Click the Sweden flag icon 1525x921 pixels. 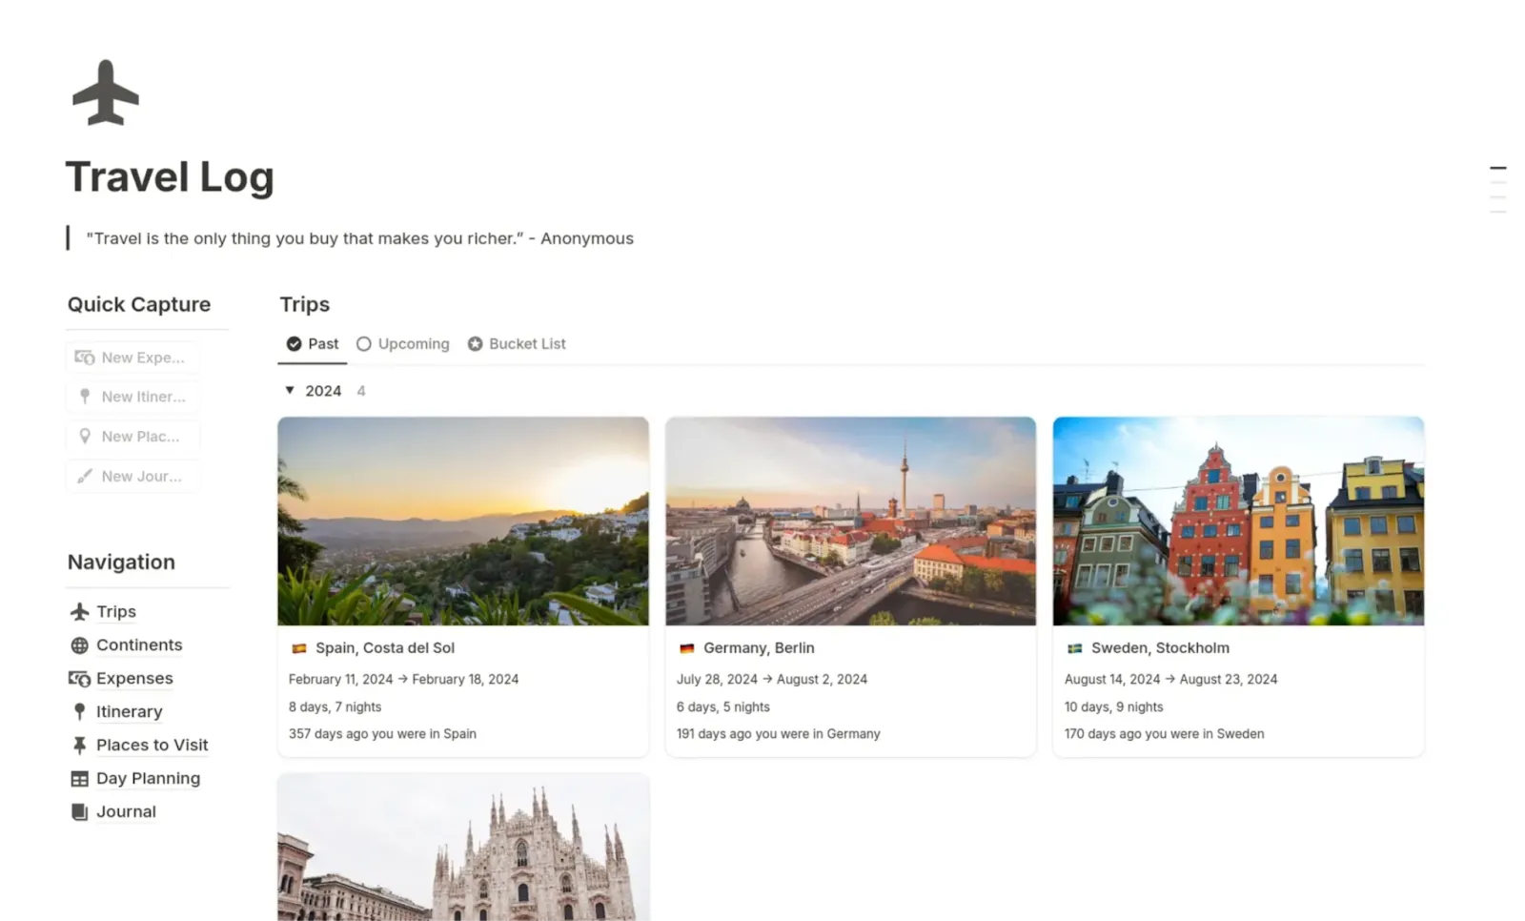(1075, 648)
